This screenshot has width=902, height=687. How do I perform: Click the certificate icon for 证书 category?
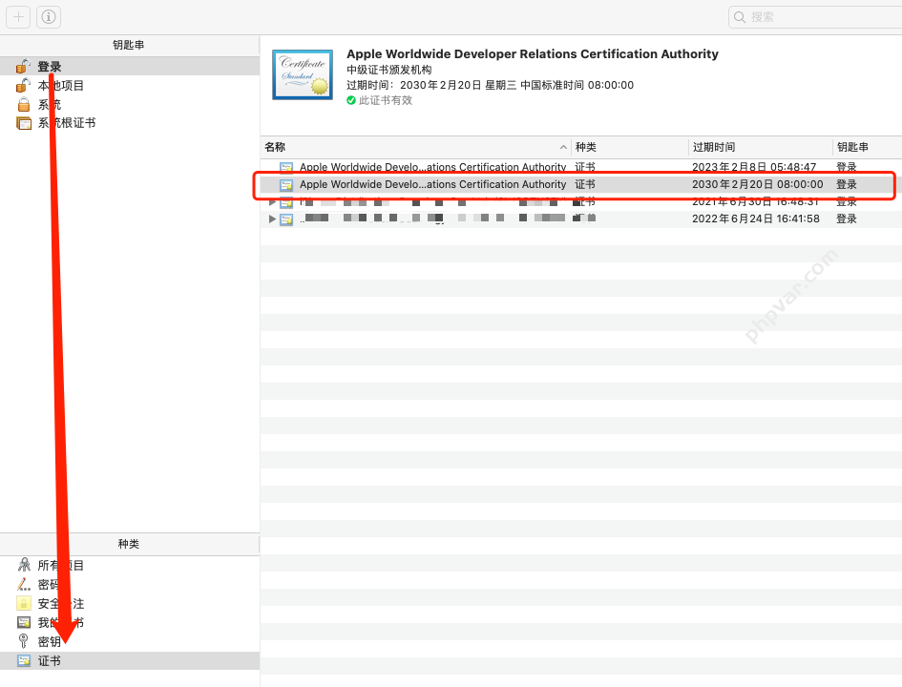[x=24, y=660]
